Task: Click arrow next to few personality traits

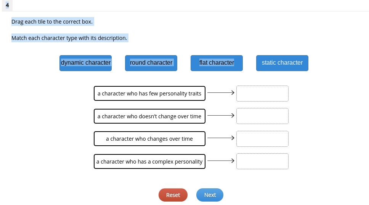Action: click(221, 92)
